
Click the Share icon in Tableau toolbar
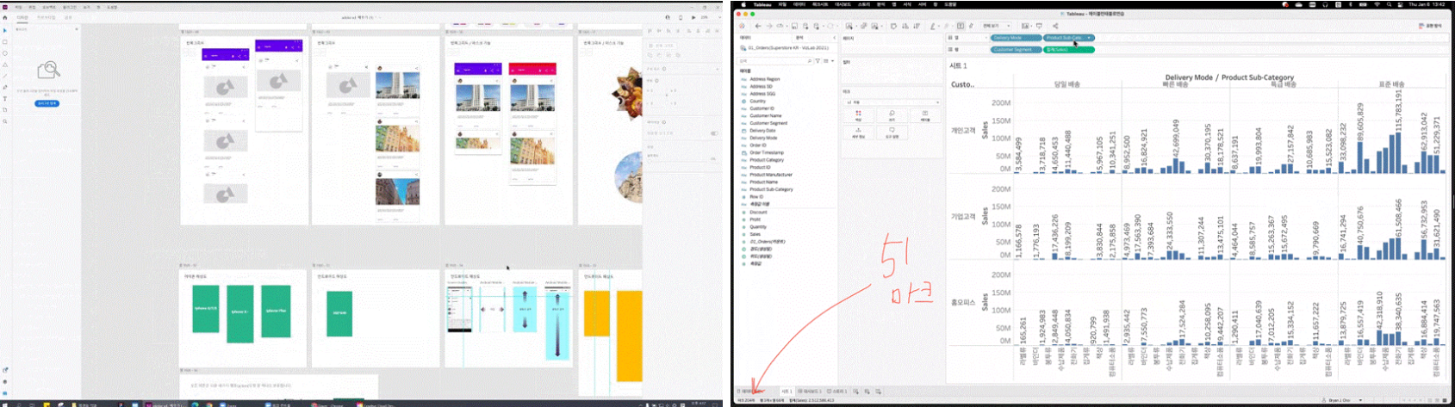[x=1055, y=26]
